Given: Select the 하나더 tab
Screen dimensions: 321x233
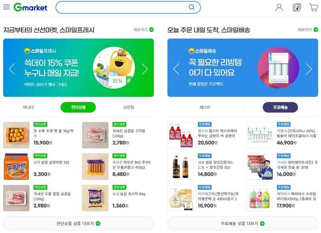Looking at the screenshot, I should tap(28, 107).
